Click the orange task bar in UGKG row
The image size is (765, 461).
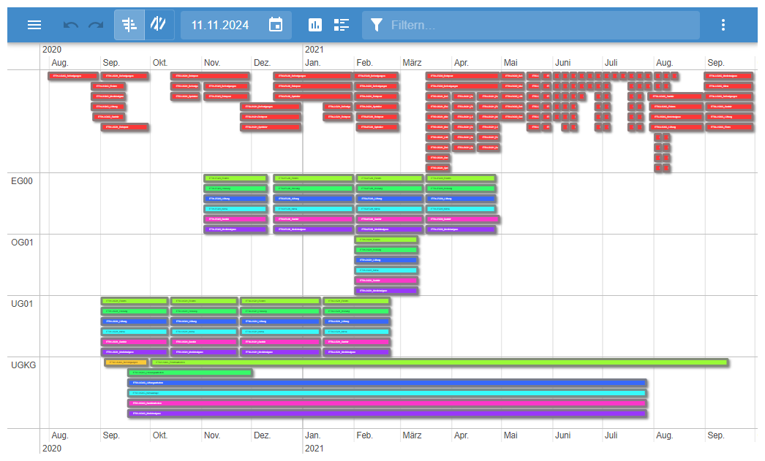pyautogui.click(x=126, y=362)
